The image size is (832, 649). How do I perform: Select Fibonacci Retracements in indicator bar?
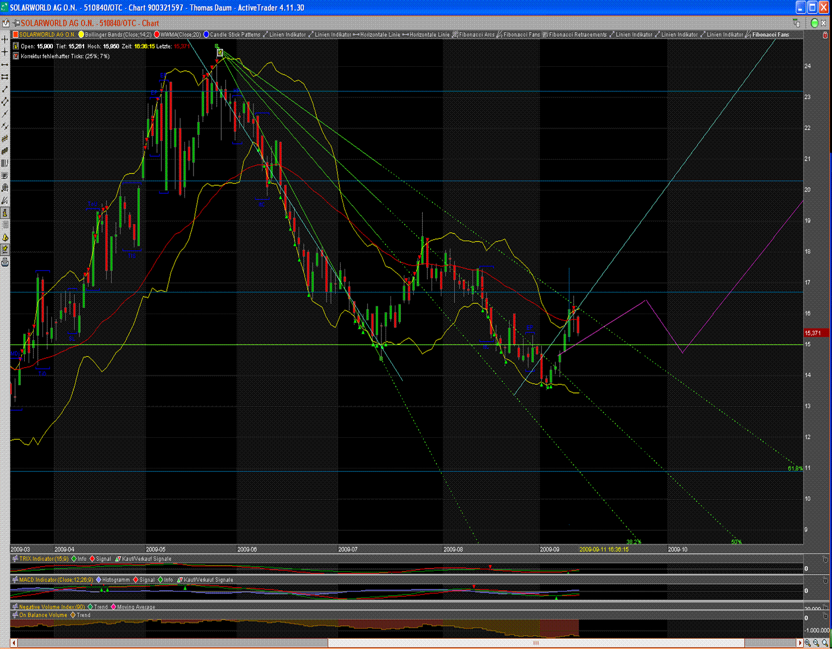point(577,35)
